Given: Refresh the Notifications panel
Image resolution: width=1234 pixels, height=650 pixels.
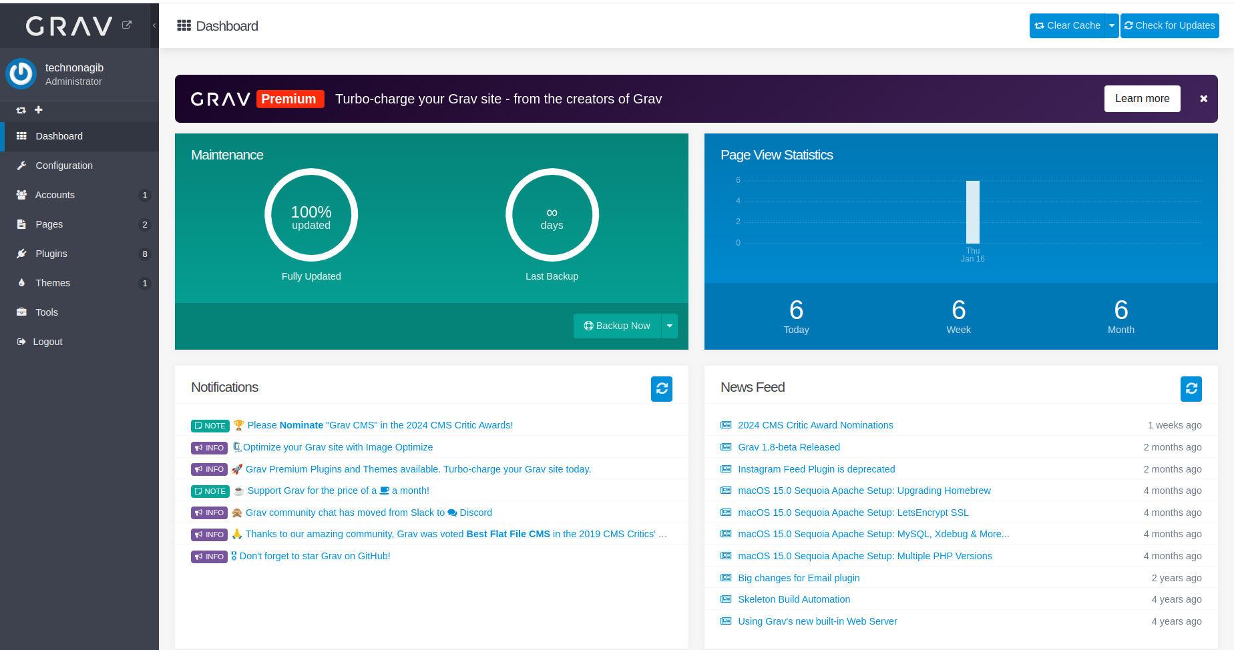Looking at the screenshot, I should pos(662,389).
